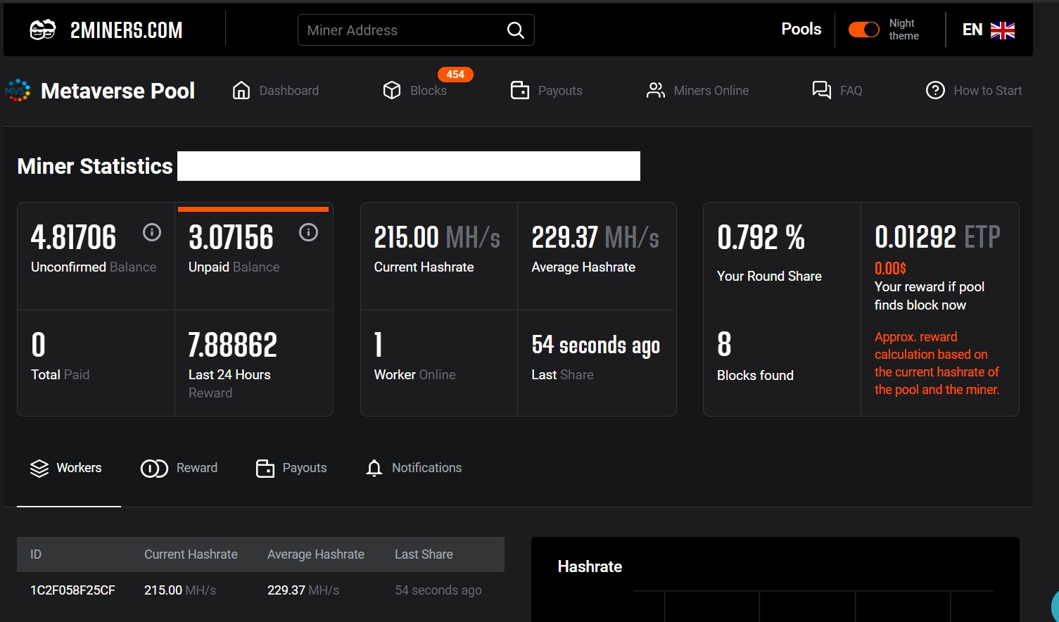Click the 0.01292 ETP reward value
This screenshot has height=622, width=1059.
(937, 238)
